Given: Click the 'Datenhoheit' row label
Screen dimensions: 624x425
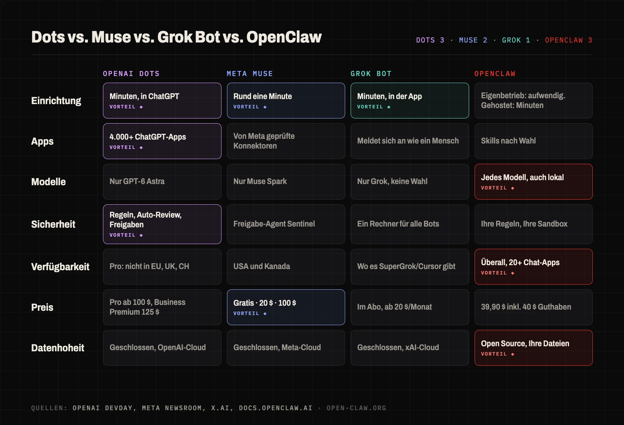Looking at the screenshot, I should [58, 348].
